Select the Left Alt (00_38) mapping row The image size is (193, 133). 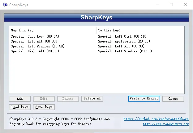[x=96, y=41]
